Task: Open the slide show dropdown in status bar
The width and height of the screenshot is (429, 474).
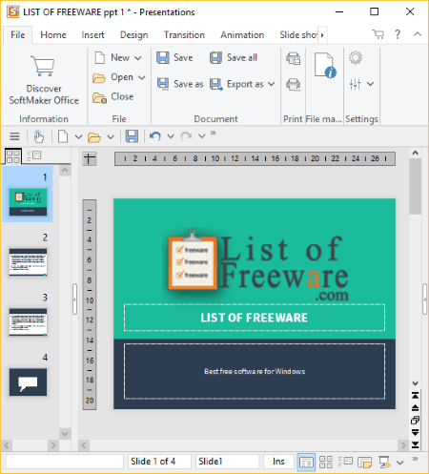Action: (x=400, y=463)
